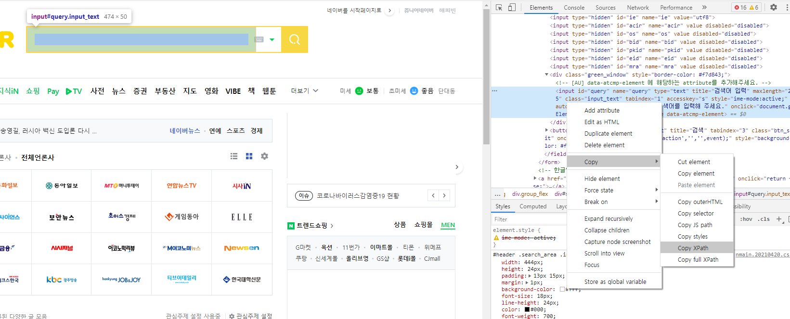Show more DevTools tabs with double chevron
This screenshot has width=790, height=319.
[704, 7]
